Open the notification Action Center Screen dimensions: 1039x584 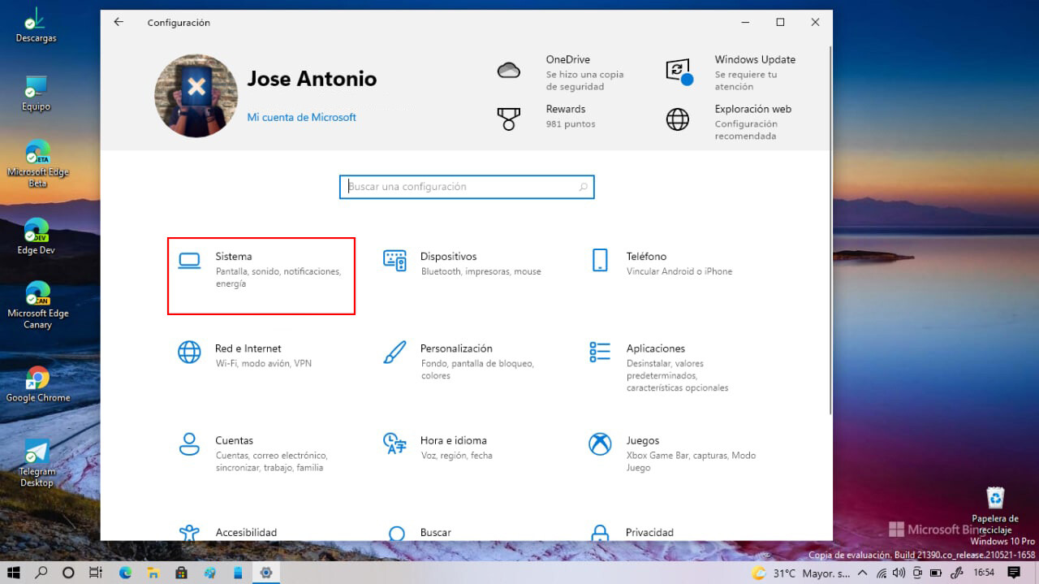(1014, 573)
